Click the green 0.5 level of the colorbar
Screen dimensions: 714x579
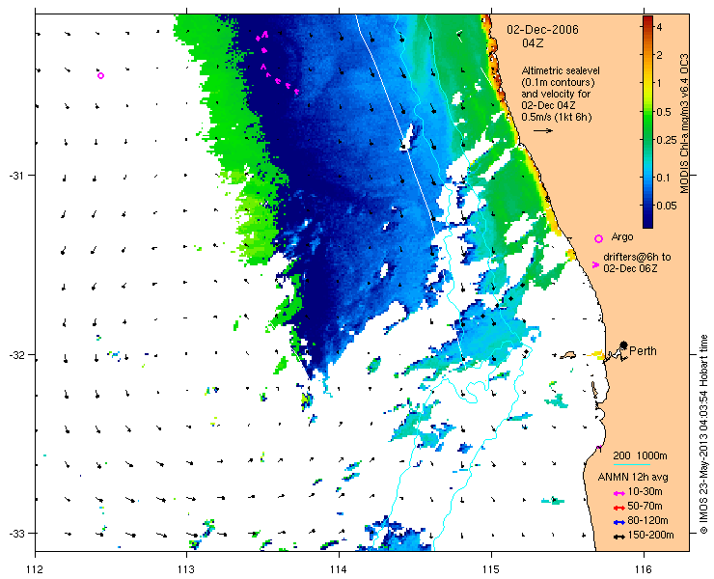click(647, 112)
